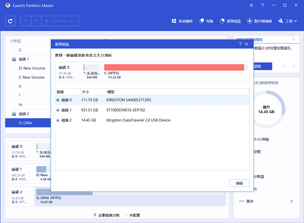The height and width of the screenshot is (223, 304).
Task: Click the refresh icon in the toolbar
Action: point(10,21)
